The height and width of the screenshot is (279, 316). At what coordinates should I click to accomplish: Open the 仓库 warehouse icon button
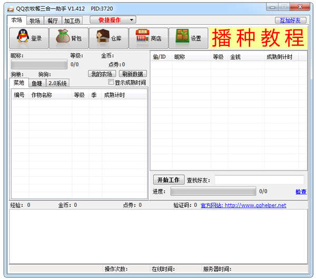[108, 38]
